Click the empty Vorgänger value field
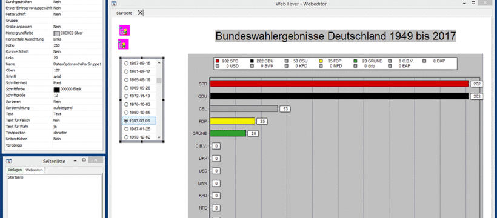497x218 pixels. pyautogui.click(x=78, y=145)
